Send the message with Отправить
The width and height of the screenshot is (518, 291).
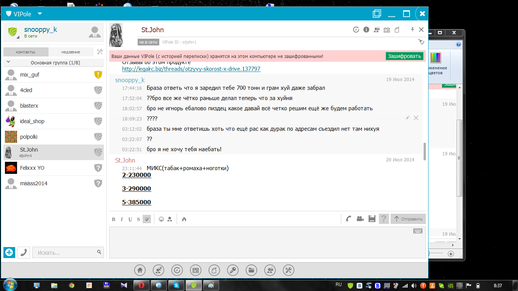(x=408, y=219)
